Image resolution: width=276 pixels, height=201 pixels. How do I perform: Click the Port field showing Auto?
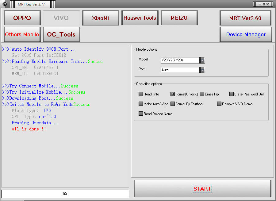(180, 70)
